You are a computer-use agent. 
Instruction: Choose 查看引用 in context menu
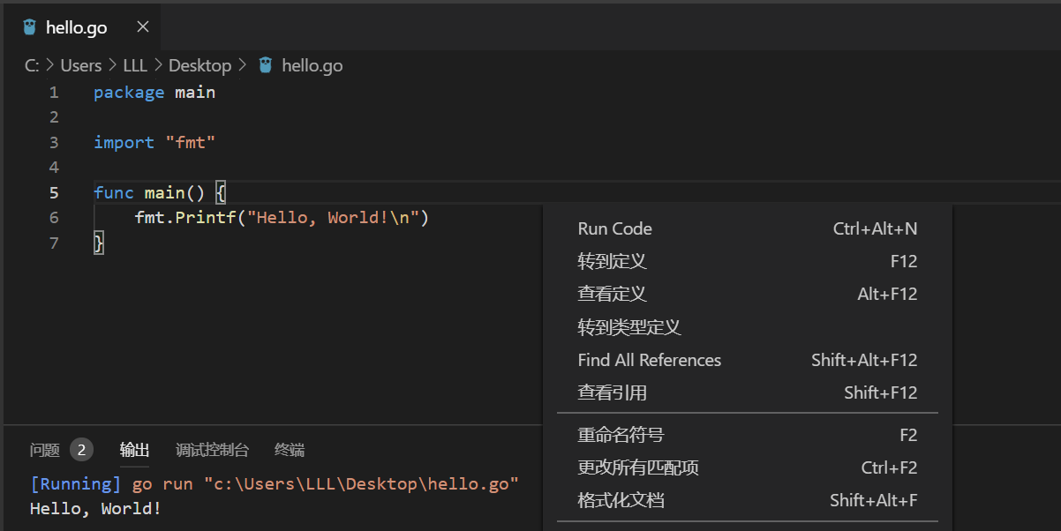tap(748, 393)
